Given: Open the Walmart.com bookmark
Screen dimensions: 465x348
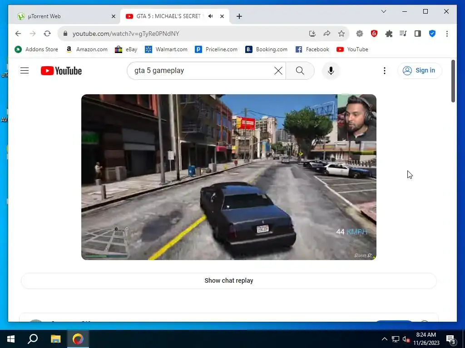Looking at the screenshot, I should coord(166,49).
